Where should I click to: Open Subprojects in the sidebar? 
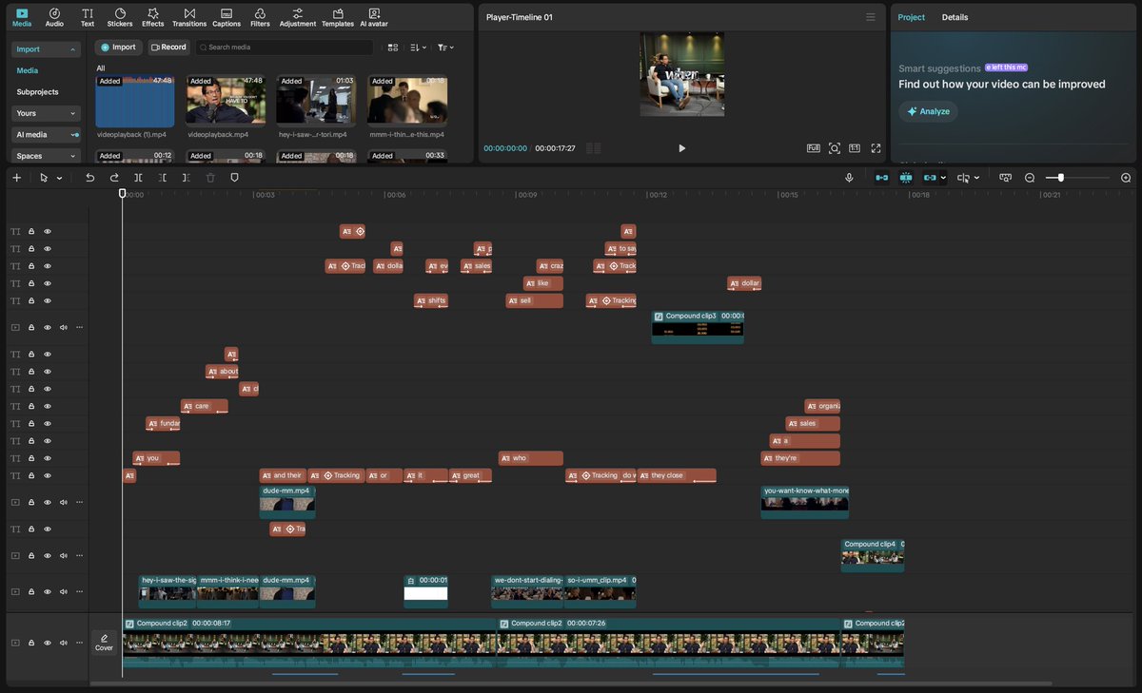[37, 92]
